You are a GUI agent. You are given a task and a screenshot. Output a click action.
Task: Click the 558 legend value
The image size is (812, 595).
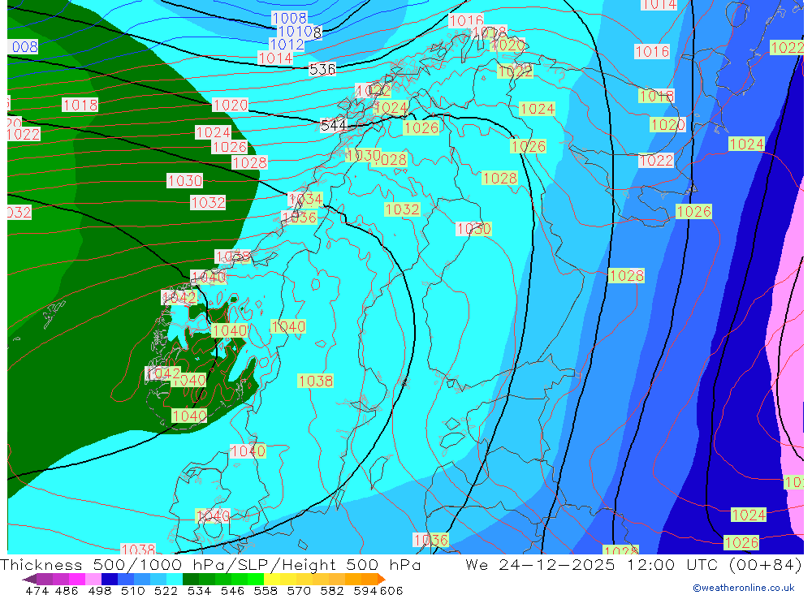pyautogui.click(x=266, y=591)
